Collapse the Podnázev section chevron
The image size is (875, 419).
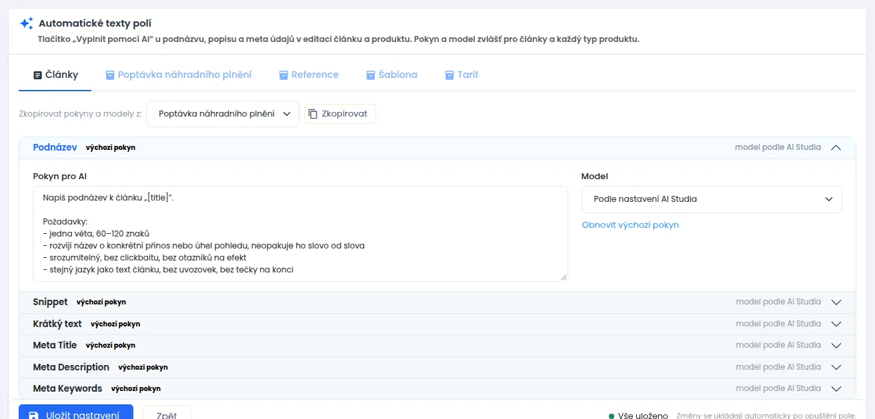(x=836, y=148)
